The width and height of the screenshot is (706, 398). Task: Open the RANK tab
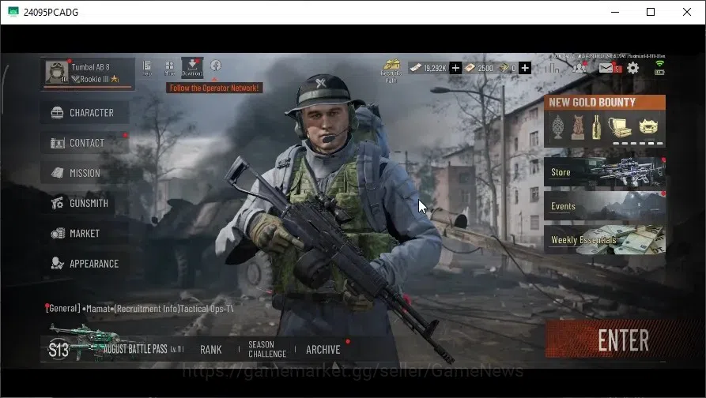(x=211, y=349)
